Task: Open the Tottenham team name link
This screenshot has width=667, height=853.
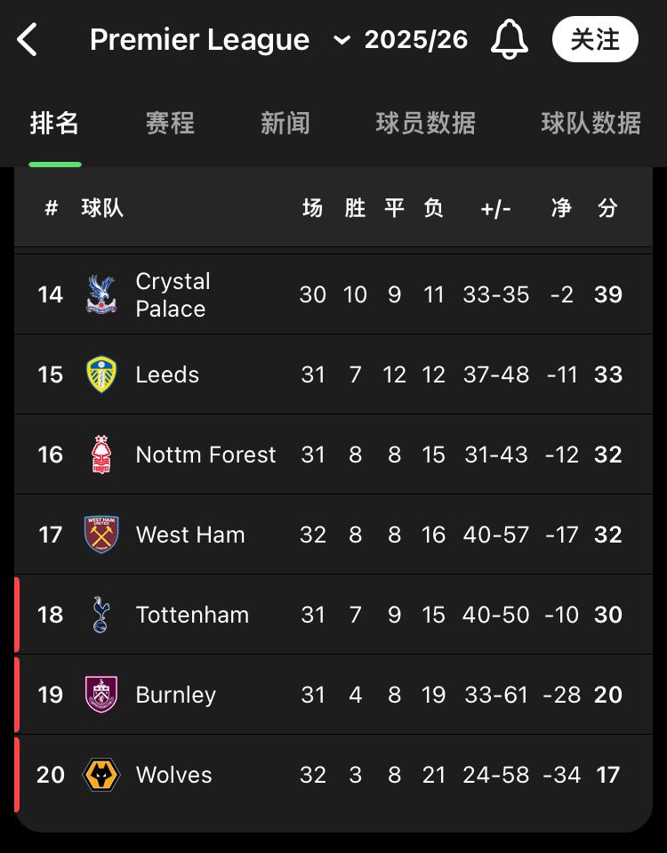Action: click(x=192, y=615)
